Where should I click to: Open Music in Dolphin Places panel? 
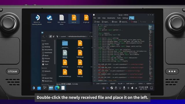click(45, 55)
